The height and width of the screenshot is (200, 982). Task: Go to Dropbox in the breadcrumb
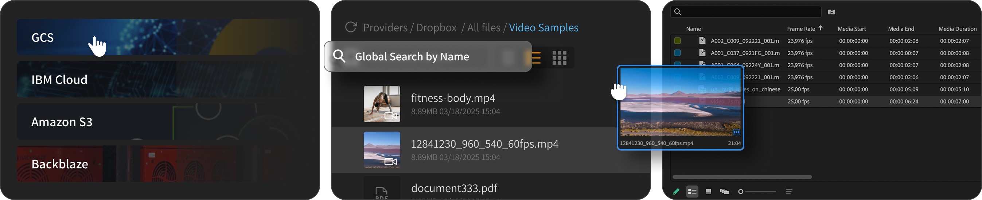pyautogui.click(x=436, y=28)
